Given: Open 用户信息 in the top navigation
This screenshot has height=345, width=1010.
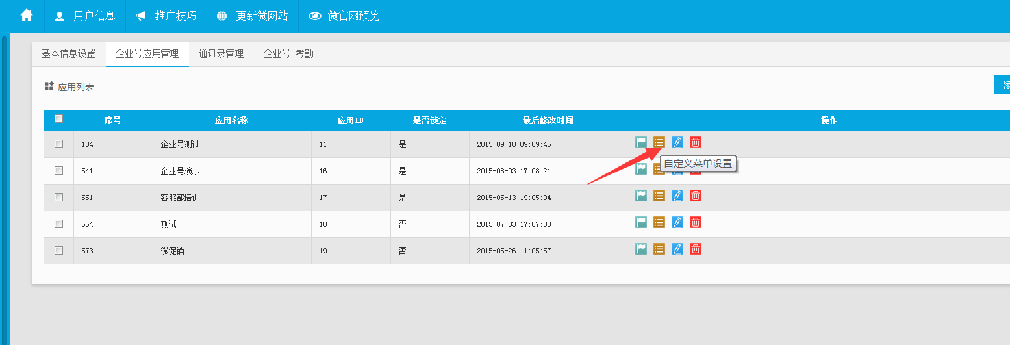Looking at the screenshot, I should point(85,16).
